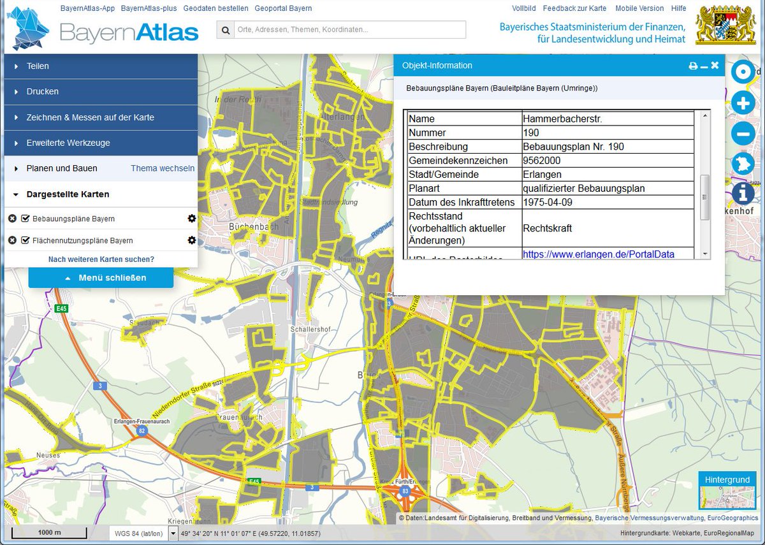Click EuroGeographics attribution link
Image resolution: width=765 pixels, height=545 pixels.
732,518
